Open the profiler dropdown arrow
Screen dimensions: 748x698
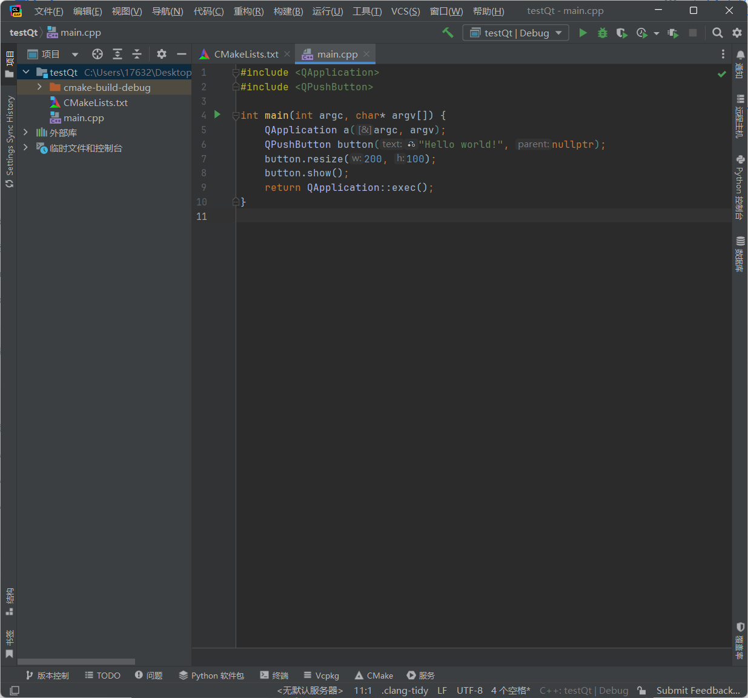pyautogui.click(x=657, y=33)
